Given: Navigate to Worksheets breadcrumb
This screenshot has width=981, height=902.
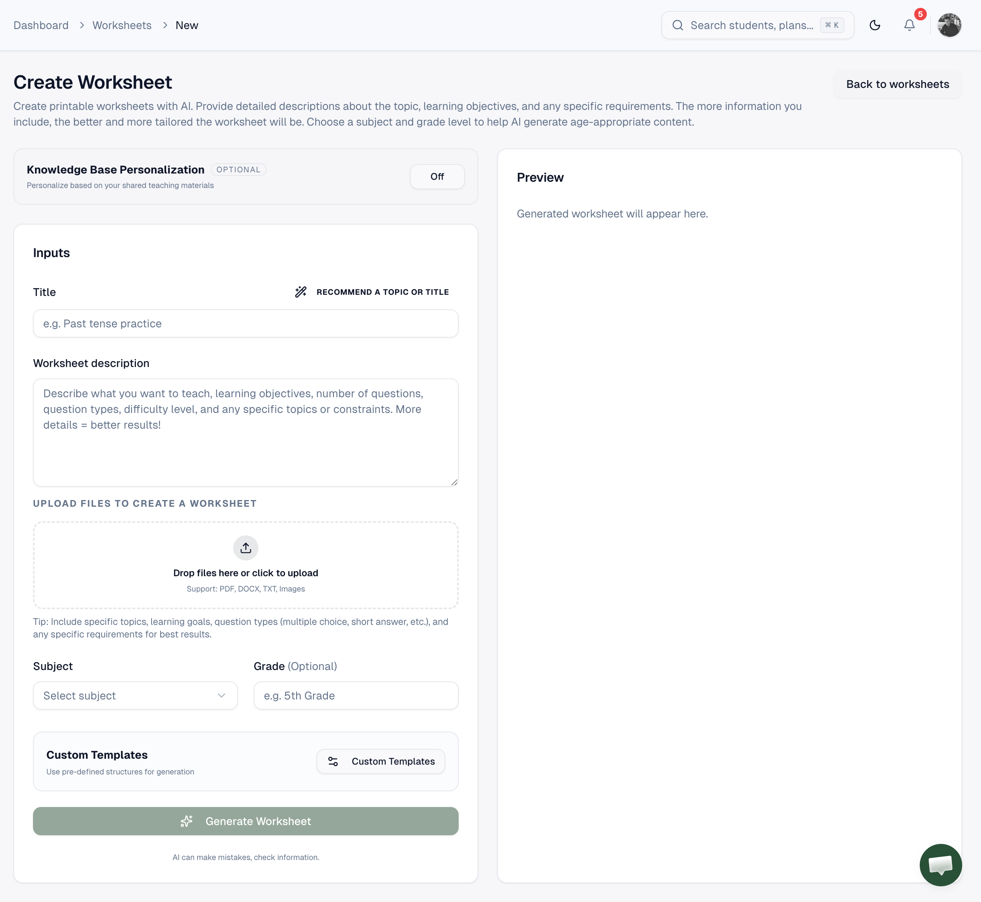Looking at the screenshot, I should coord(122,26).
